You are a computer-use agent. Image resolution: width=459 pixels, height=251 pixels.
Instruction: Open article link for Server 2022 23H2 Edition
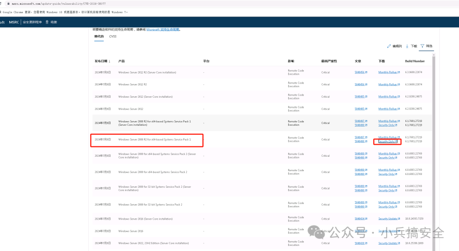coord(361,243)
